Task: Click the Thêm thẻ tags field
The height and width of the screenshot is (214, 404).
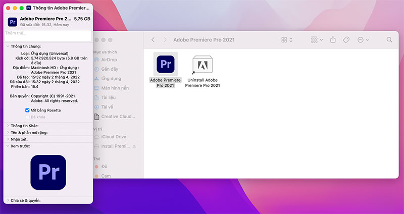Action: (x=48, y=35)
